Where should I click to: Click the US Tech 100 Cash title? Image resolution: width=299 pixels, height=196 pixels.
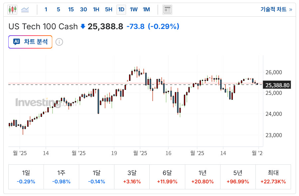click(x=43, y=26)
